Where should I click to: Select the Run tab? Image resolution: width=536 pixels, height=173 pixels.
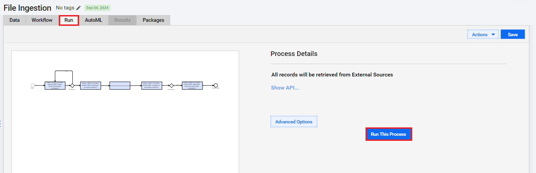tap(69, 20)
